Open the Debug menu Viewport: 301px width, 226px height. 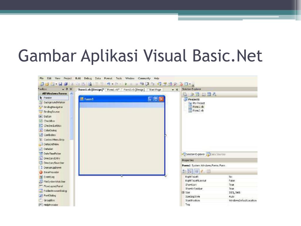coord(88,78)
